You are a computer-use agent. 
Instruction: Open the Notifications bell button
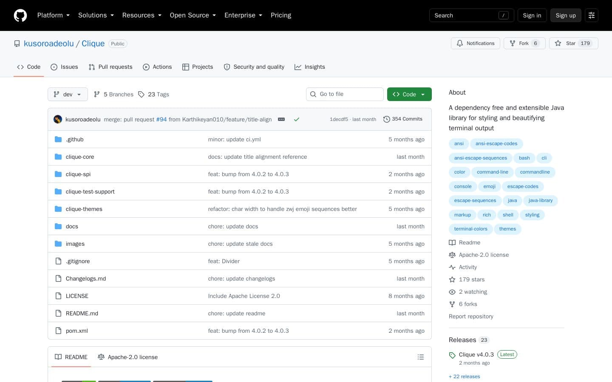[x=475, y=43]
